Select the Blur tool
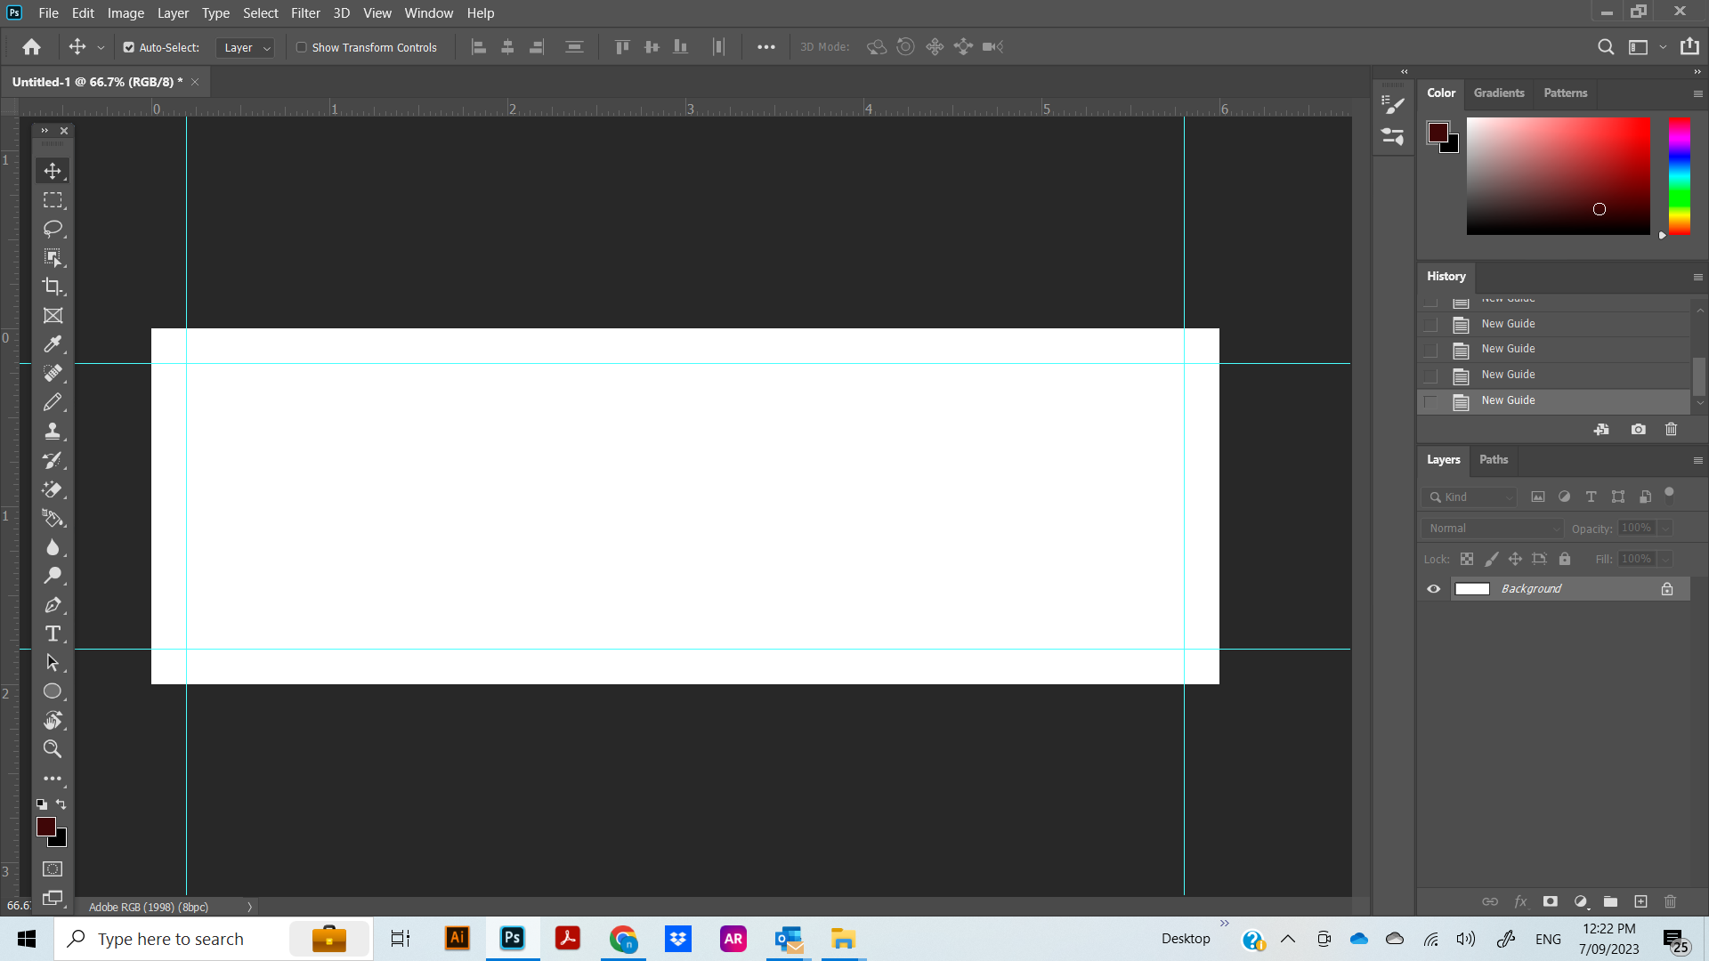 [x=53, y=547]
